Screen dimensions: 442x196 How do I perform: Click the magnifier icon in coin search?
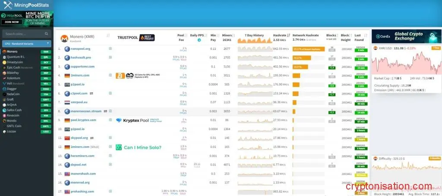click(x=46, y=34)
